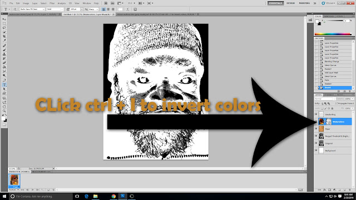Select the Move tool
The image size is (356, 200).
tap(4, 19)
